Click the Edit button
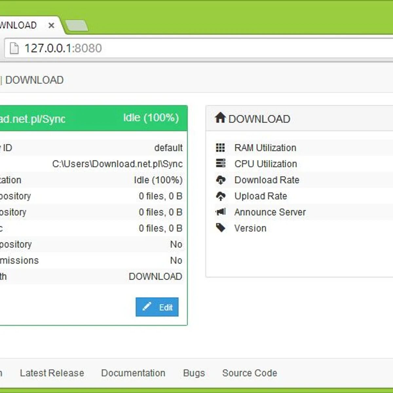Viewport: 393px width, 393px height. (157, 307)
